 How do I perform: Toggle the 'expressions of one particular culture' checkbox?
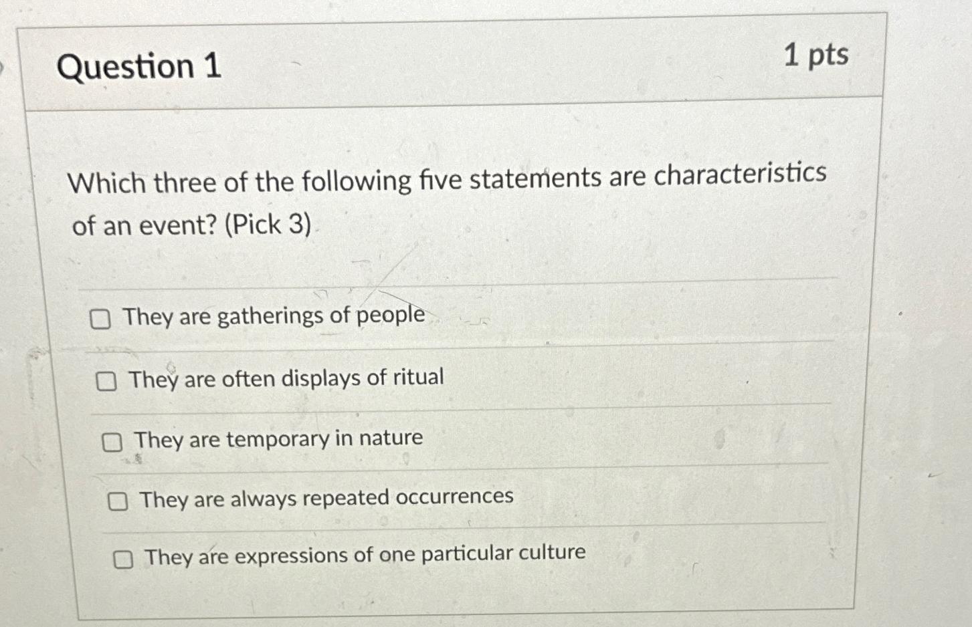click(x=123, y=559)
